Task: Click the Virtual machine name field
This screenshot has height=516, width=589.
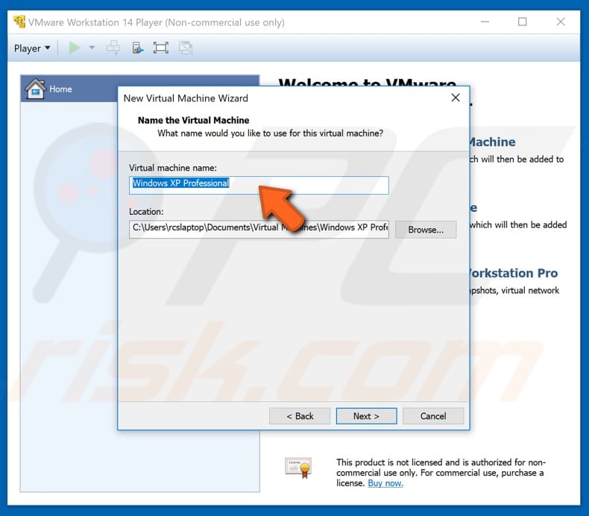Action: [259, 185]
